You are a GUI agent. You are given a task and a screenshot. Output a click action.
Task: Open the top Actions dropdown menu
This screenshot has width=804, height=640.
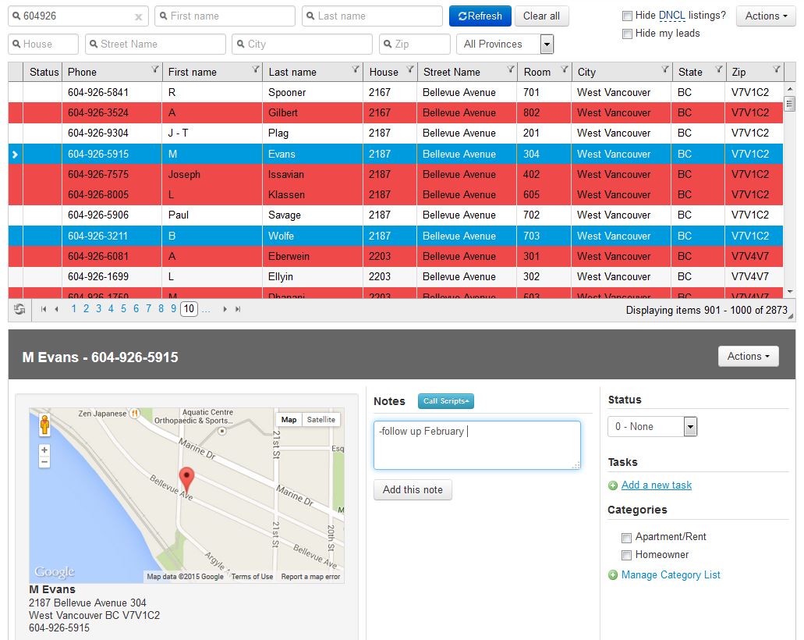click(x=766, y=16)
